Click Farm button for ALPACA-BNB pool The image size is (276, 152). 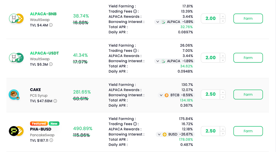tap(248, 19)
